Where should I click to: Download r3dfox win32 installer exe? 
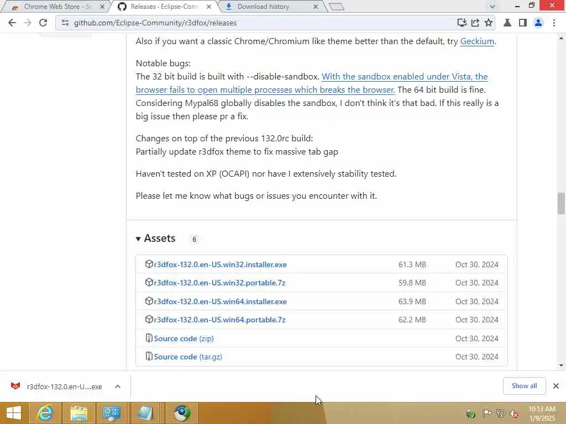pos(220,264)
